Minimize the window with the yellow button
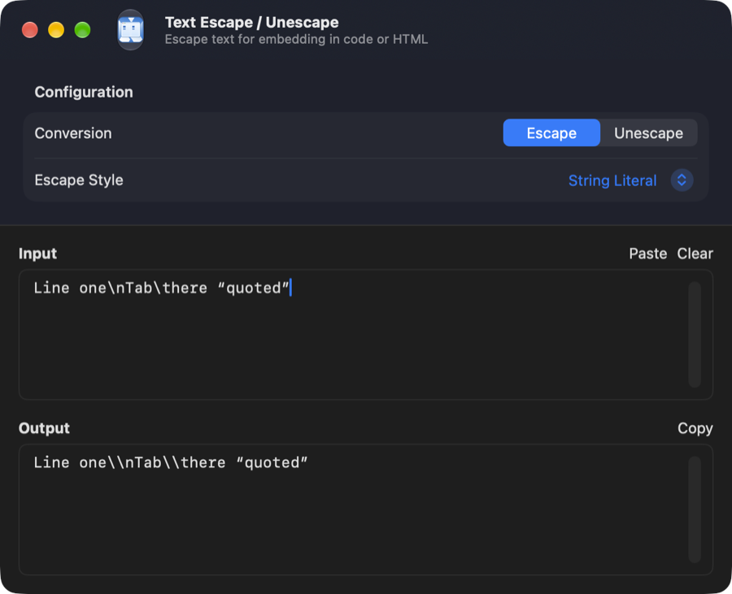 point(56,30)
